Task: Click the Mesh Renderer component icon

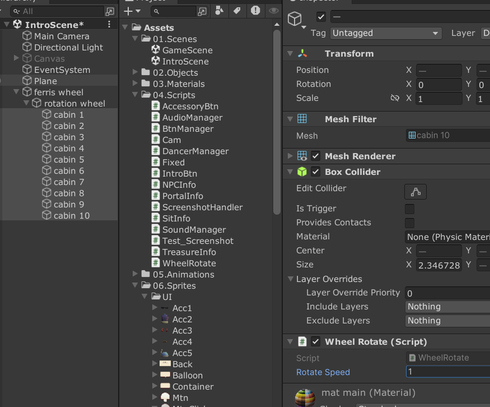Action: [x=302, y=156]
